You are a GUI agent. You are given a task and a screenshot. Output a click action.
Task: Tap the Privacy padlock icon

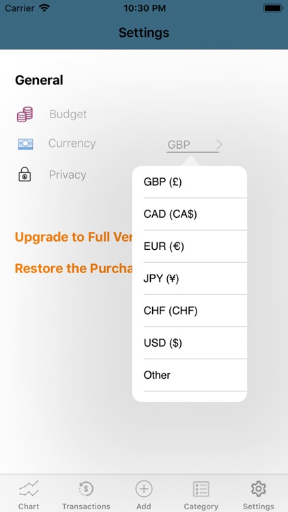pyautogui.click(x=25, y=174)
